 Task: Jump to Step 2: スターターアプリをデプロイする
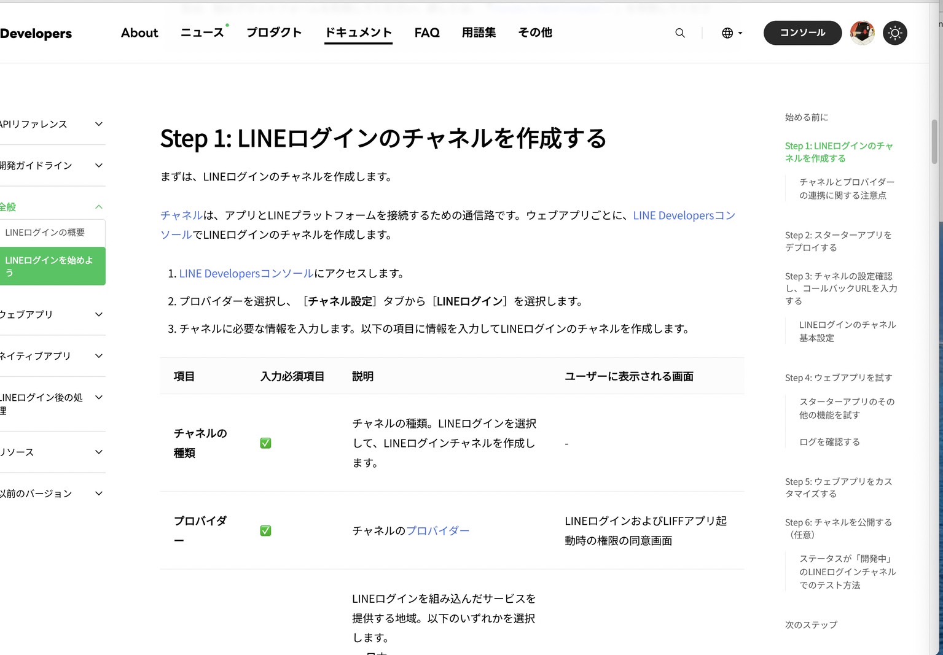click(x=838, y=241)
